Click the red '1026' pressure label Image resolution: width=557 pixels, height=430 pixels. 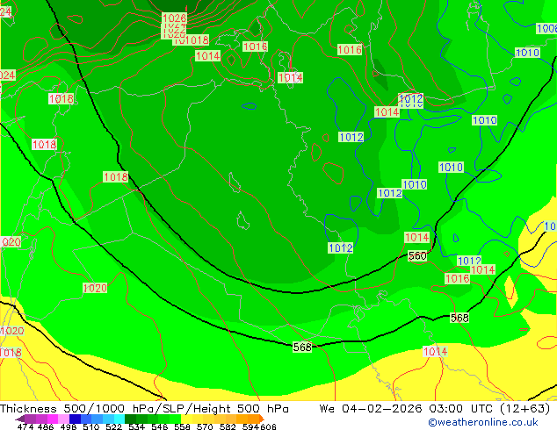[x=174, y=18]
